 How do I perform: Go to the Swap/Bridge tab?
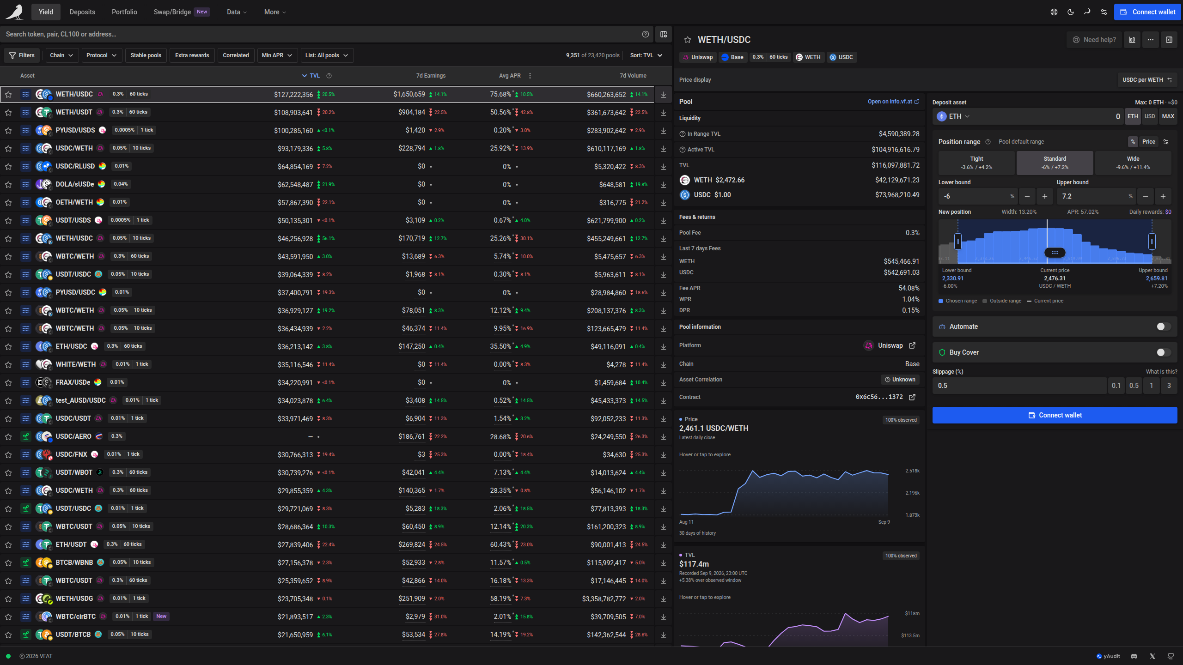click(x=182, y=12)
